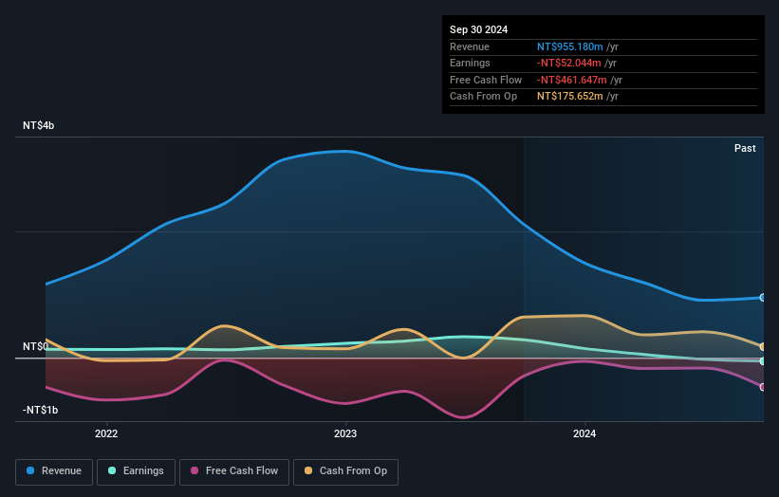The height and width of the screenshot is (497, 779).
Task: Toggle the Revenue legend button
Action: (x=54, y=471)
